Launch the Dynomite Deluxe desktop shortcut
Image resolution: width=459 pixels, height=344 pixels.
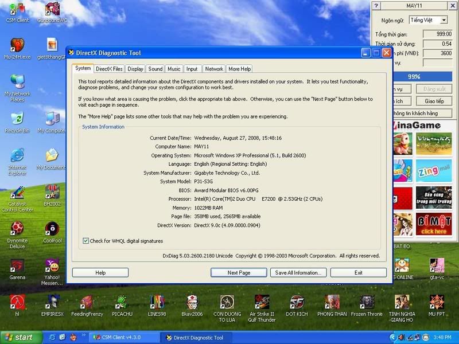(17, 235)
